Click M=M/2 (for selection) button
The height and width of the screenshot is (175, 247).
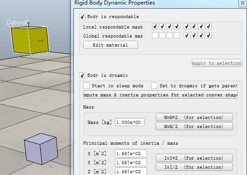[x=194, y=126]
